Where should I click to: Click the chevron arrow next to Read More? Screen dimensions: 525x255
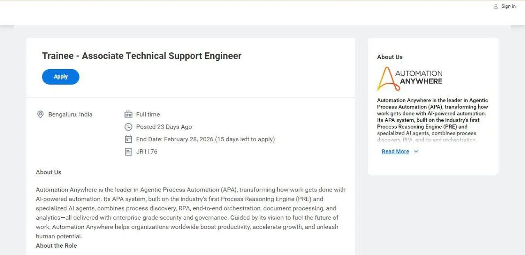pyautogui.click(x=416, y=151)
